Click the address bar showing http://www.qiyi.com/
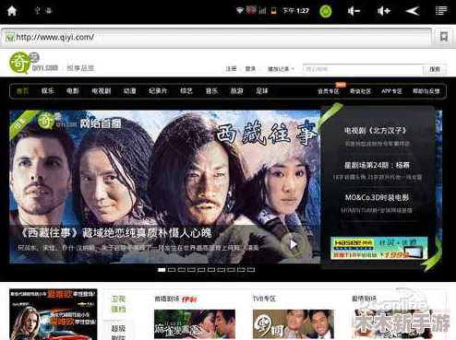The width and height of the screenshot is (456, 340). 216,37
